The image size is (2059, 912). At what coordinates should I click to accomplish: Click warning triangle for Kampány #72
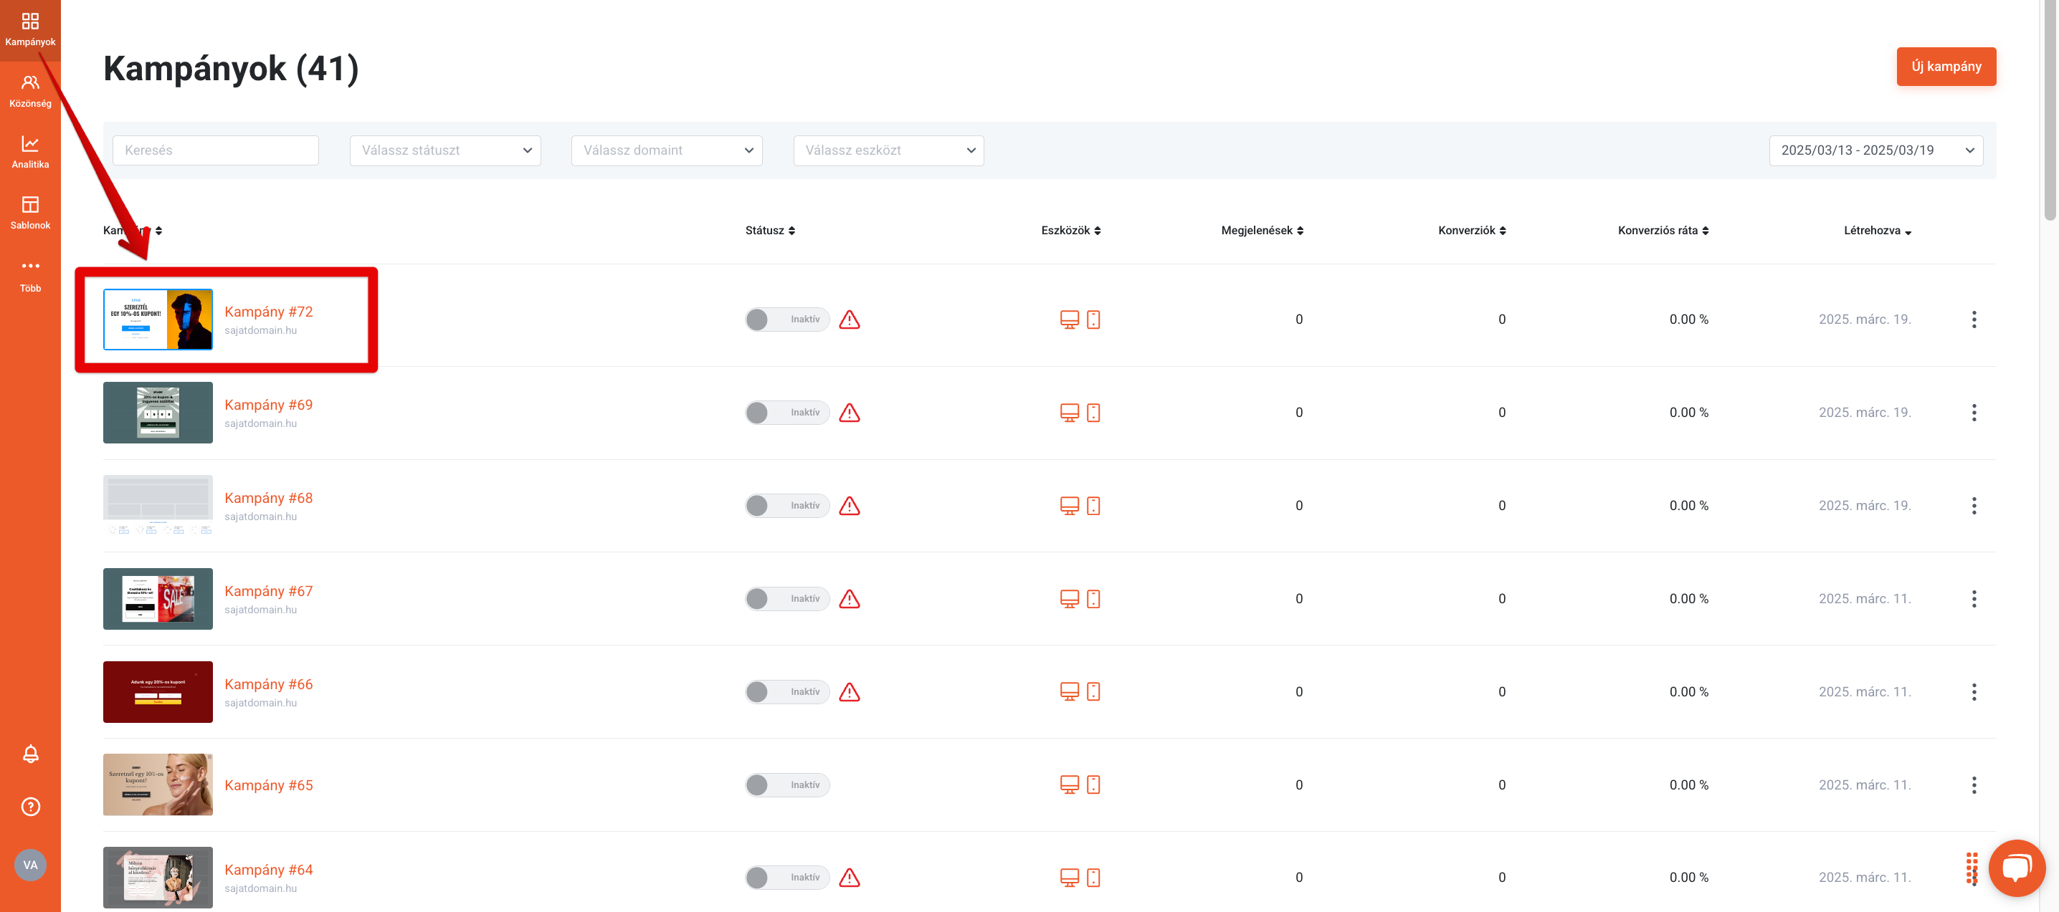coord(850,320)
